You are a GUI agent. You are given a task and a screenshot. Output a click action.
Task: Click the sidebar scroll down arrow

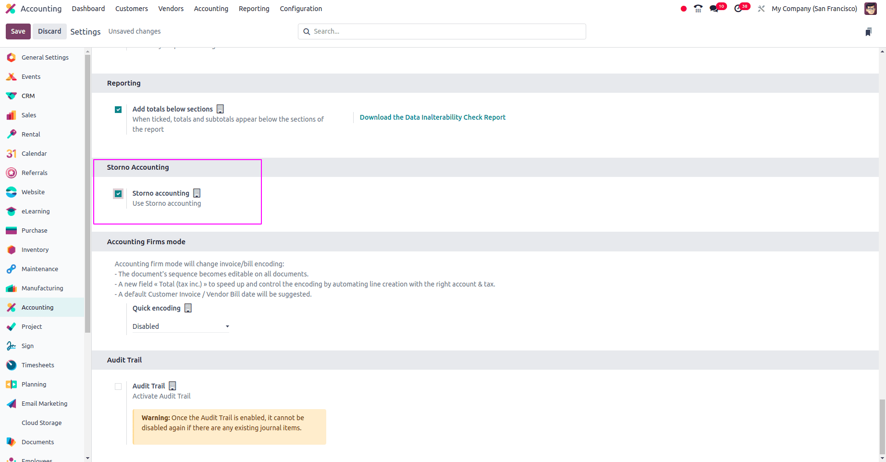(87, 458)
